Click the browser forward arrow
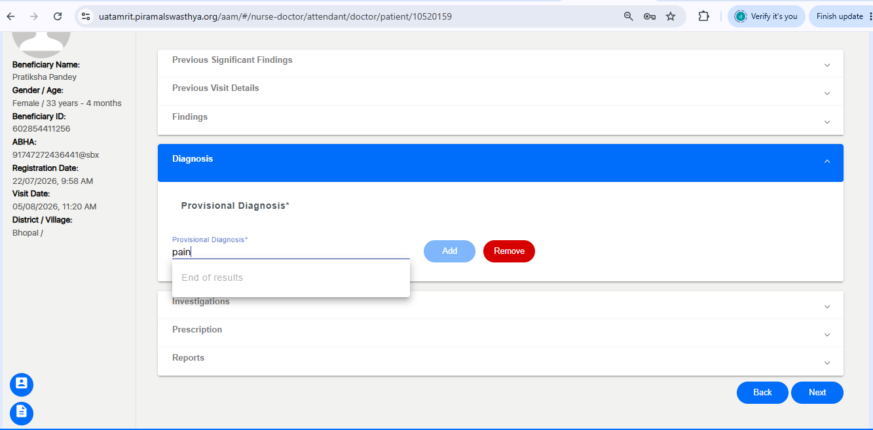The height and width of the screenshot is (430, 873). click(x=34, y=16)
